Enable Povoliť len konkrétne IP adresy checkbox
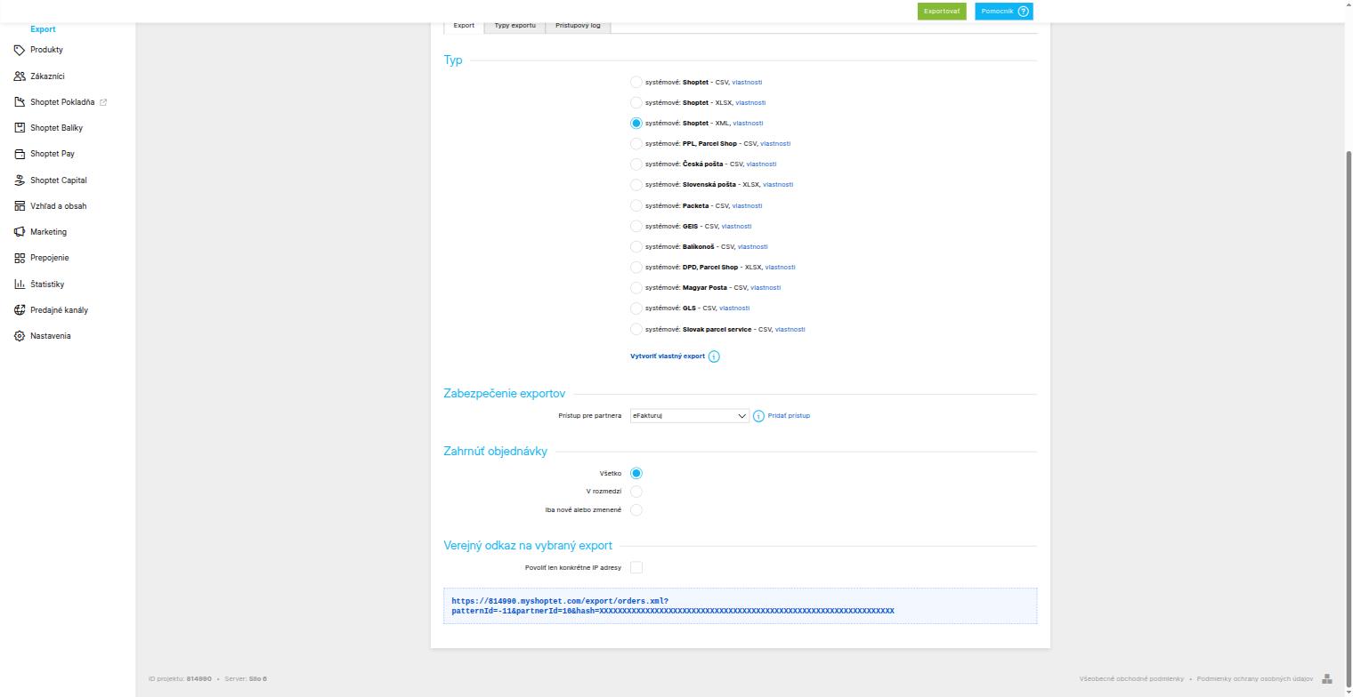Viewport: 1353px width, 697px height. coord(636,567)
